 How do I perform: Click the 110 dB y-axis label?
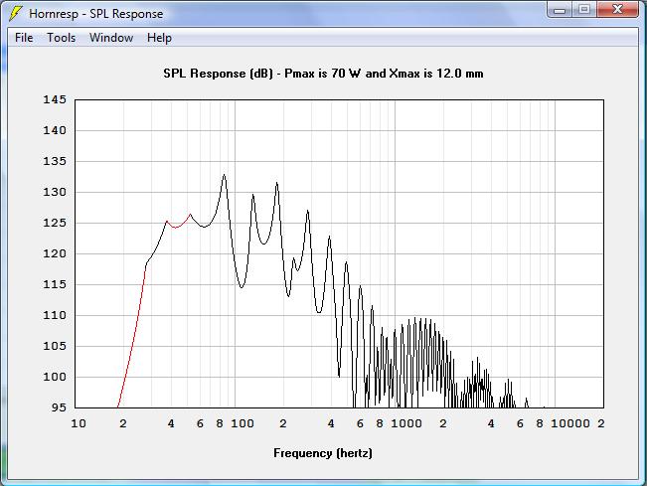tap(55, 315)
